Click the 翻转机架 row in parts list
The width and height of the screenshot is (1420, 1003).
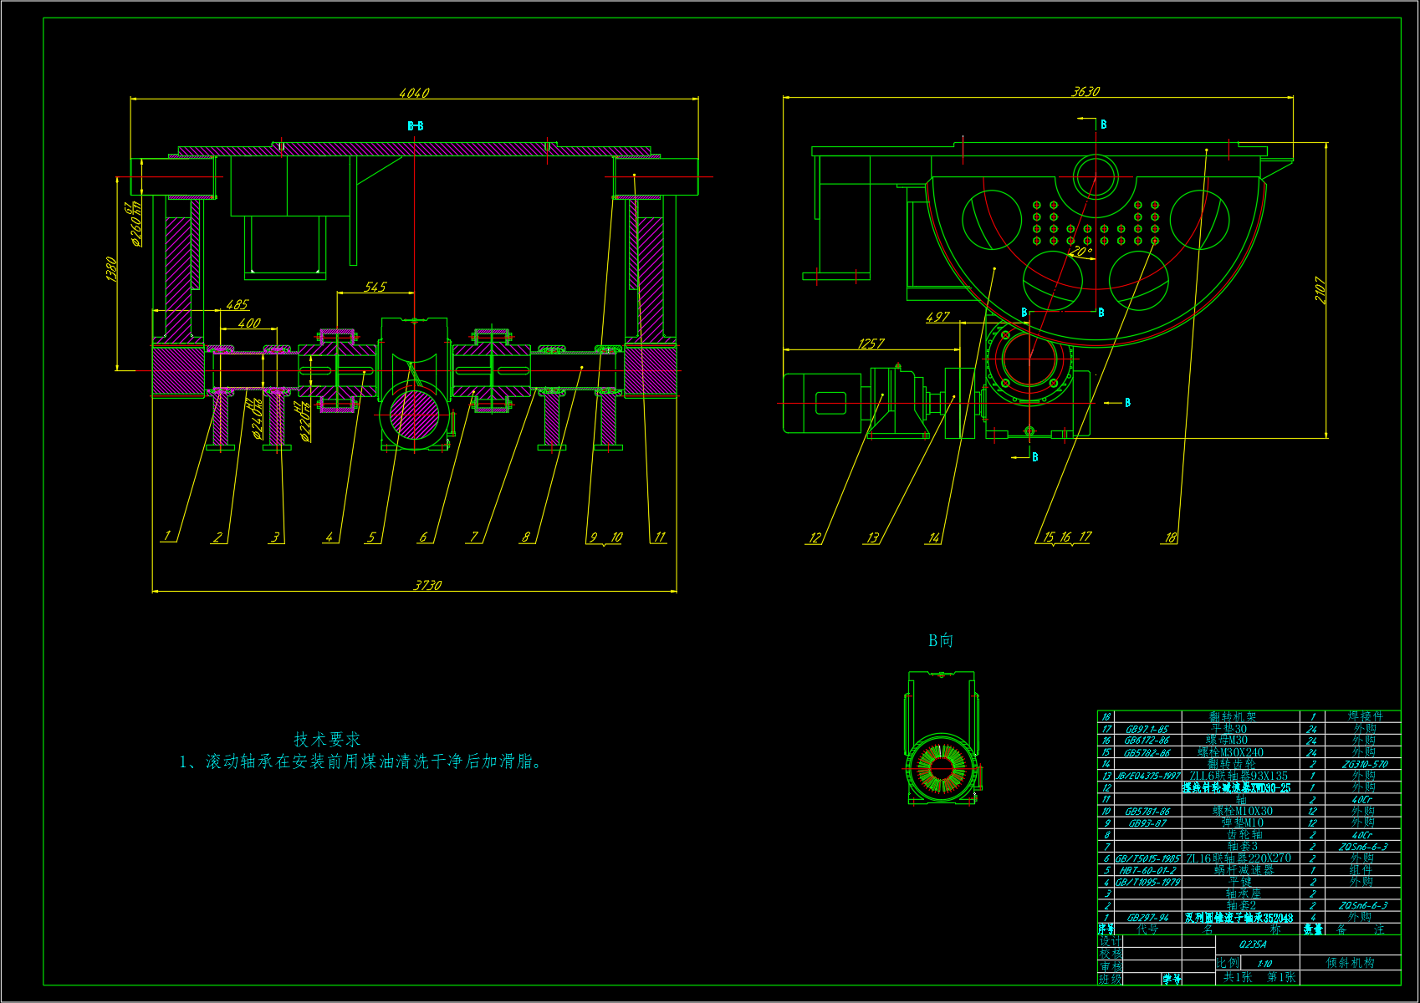click(x=1249, y=716)
